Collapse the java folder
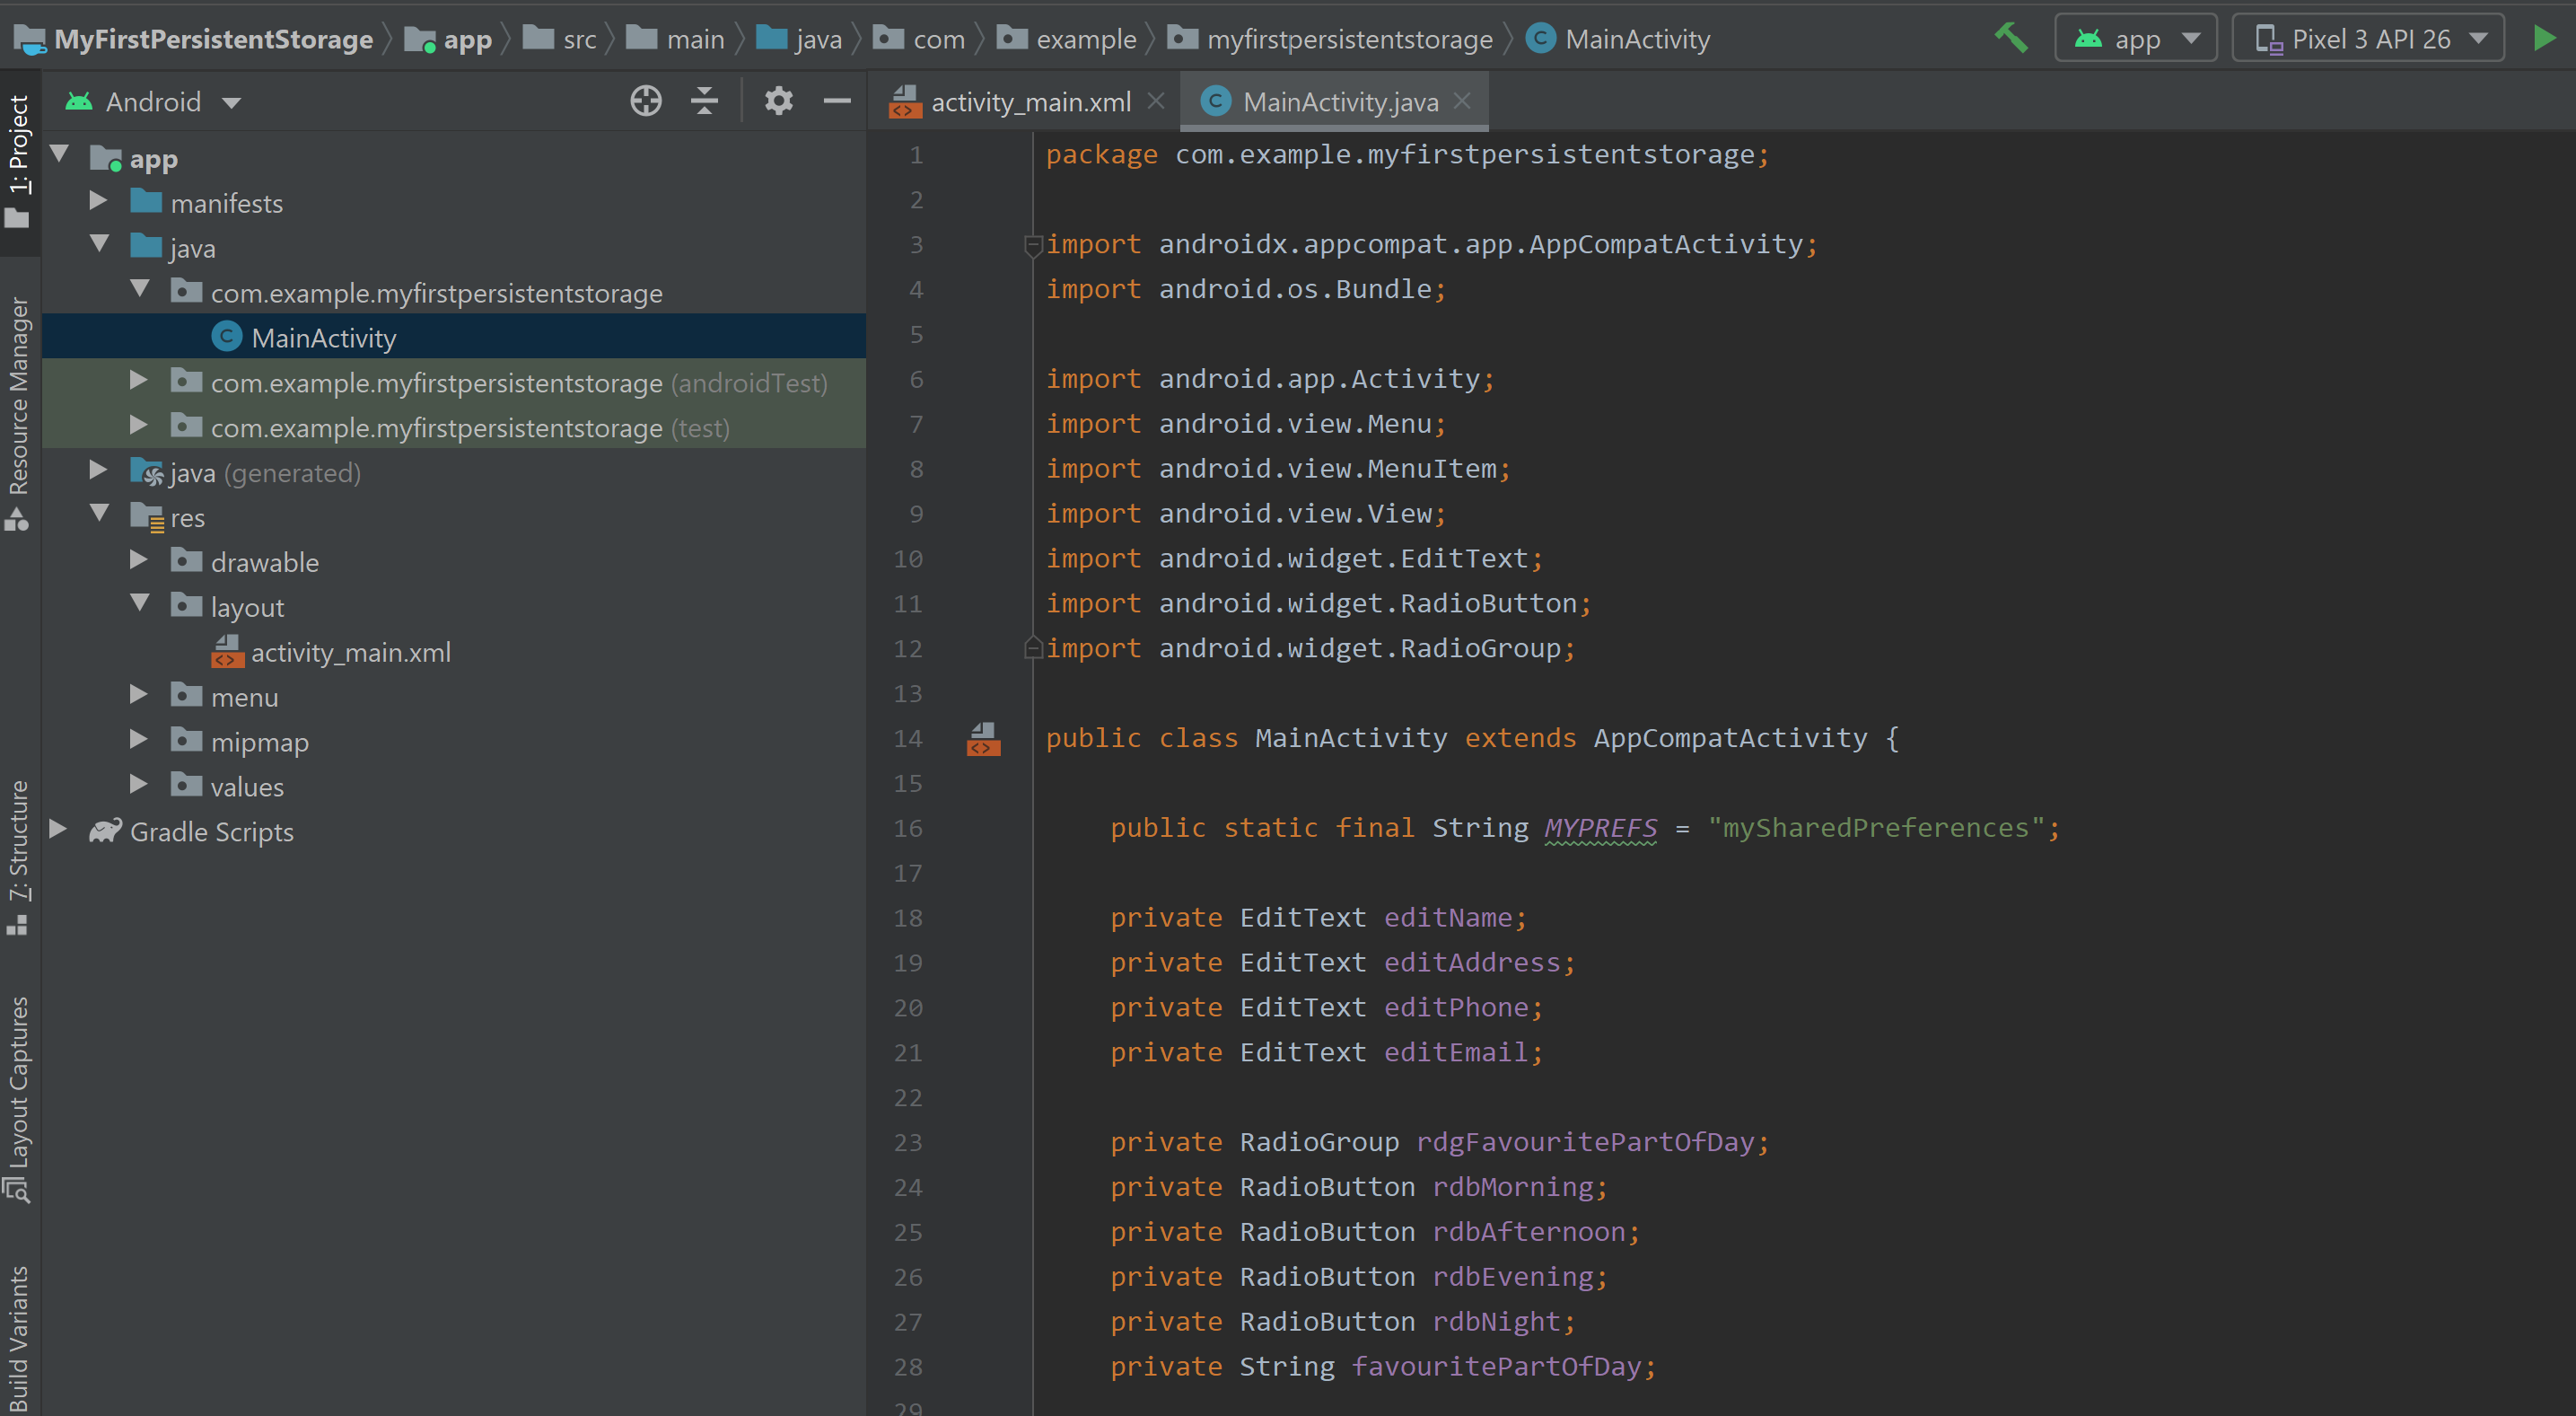The height and width of the screenshot is (1416, 2576). (99, 244)
